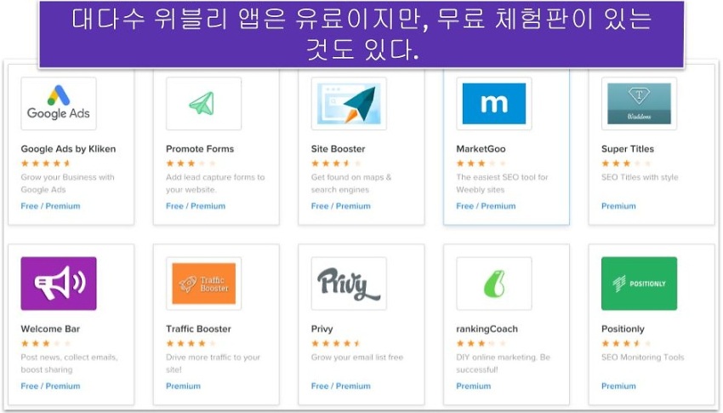Click Premium label under Traffic Booster
Image resolution: width=723 pixels, height=413 pixels.
(183, 387)
